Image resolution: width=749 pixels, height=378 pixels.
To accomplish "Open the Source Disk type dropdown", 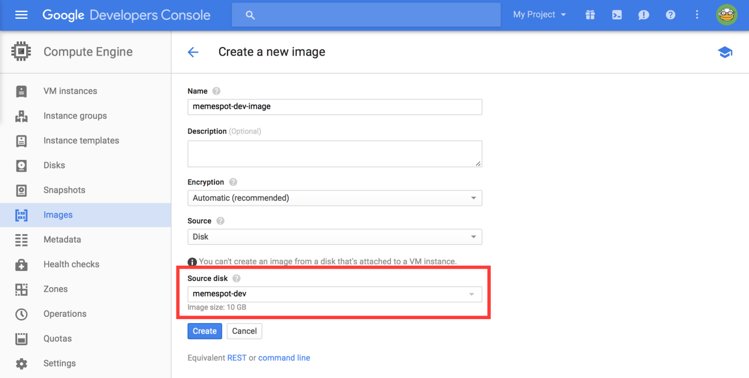I will pos(335,236).
